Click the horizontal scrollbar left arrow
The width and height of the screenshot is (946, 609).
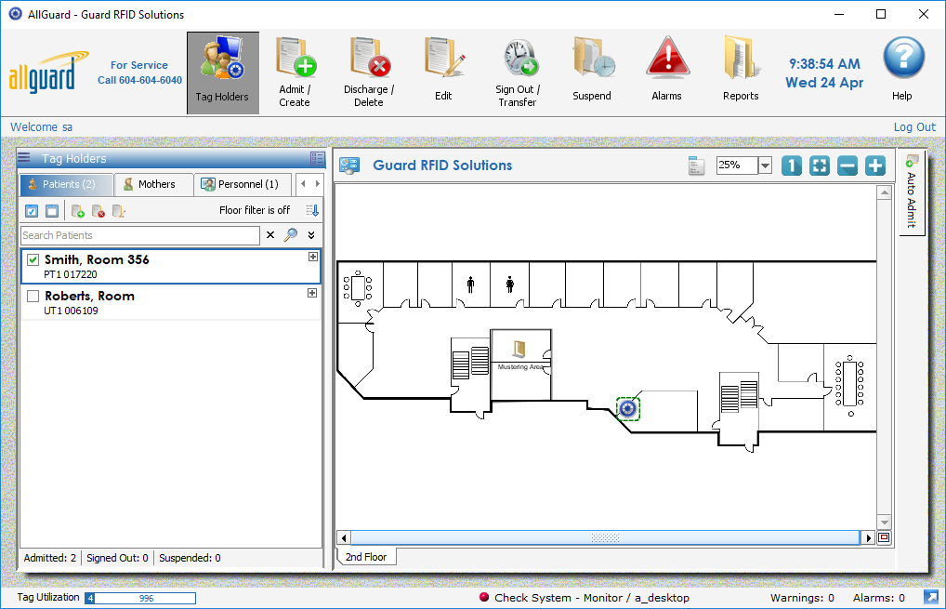pyautogui.click(x=343, y=537)
